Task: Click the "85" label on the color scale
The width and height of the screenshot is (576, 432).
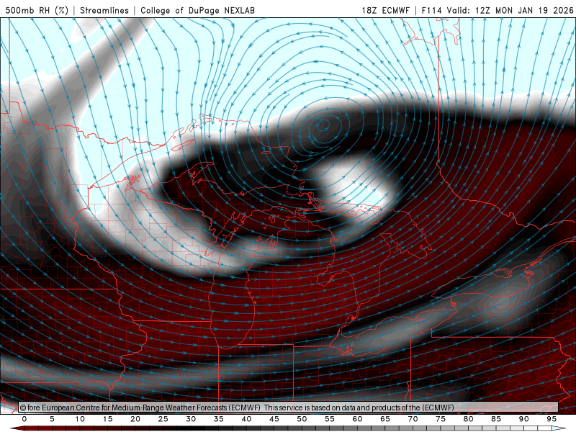Action: [x=496, y=419]
